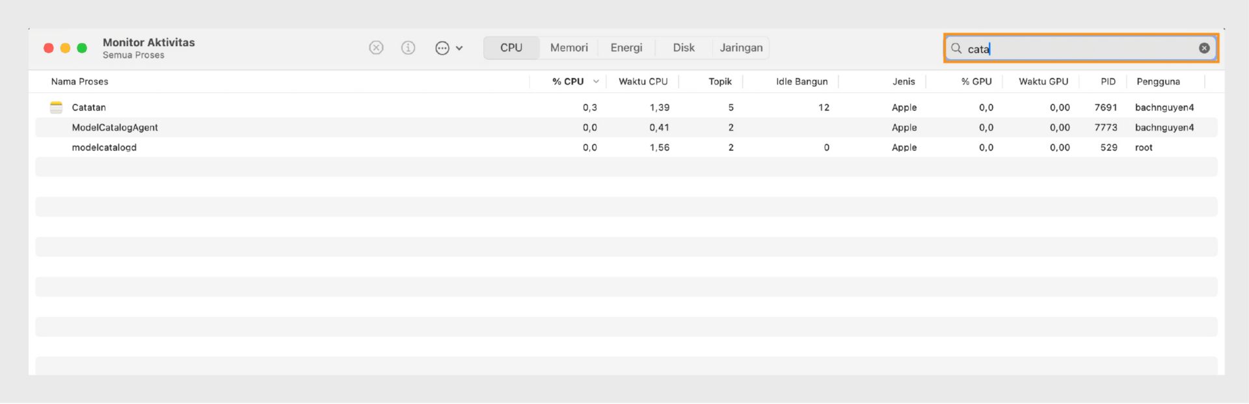
Task: Open the ellipsis more-options menu
Action: (448, 48)
